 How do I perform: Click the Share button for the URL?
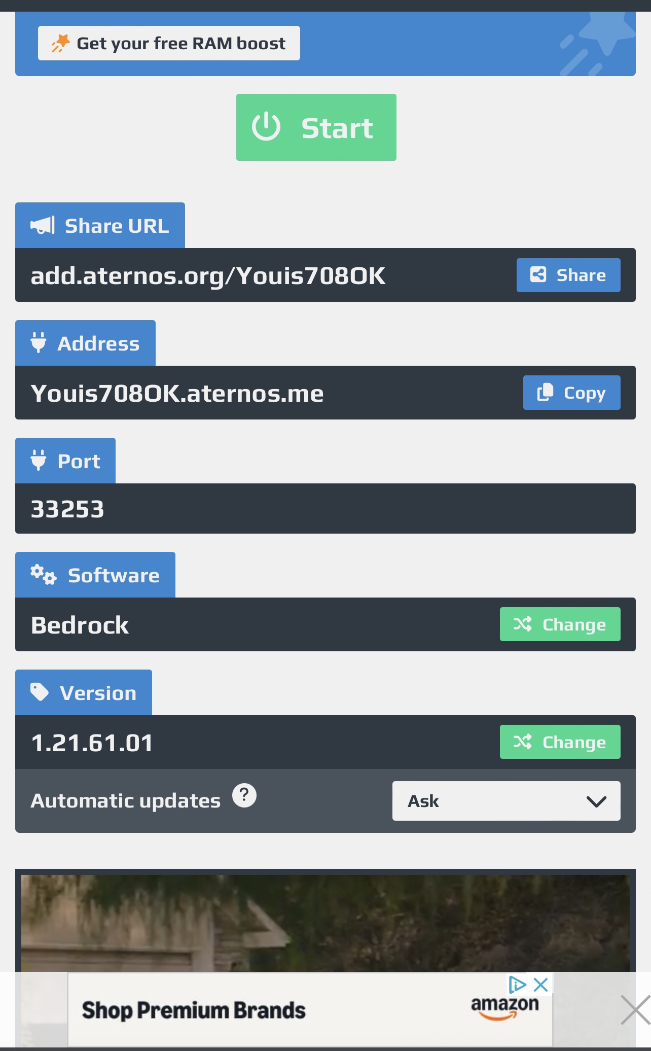coord(568,275)
